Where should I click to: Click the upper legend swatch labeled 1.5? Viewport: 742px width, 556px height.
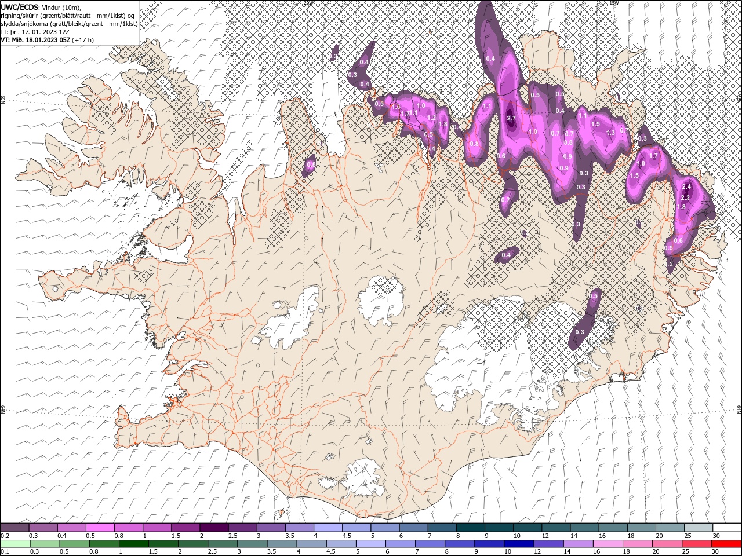point(185,527)
